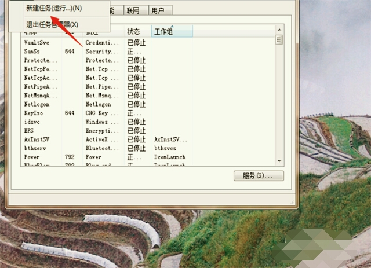Select the Netlogon service name cell
This screenshot has height=268, width=371.
coord(37,104)
